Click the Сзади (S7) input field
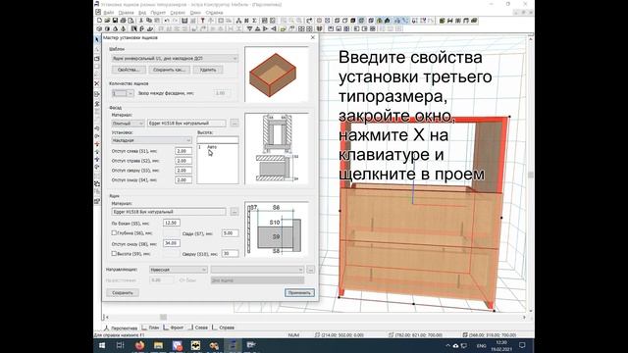This screenshot has height=353, width=628. (x=231, y=233)
